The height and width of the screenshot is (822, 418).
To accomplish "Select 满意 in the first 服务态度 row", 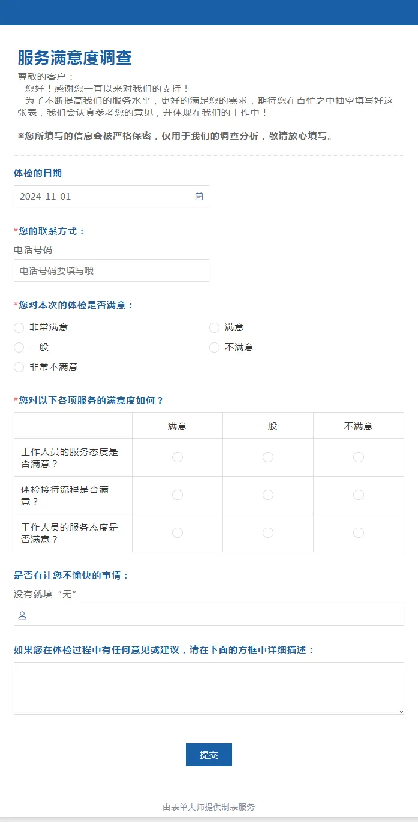I will point(178,457).
